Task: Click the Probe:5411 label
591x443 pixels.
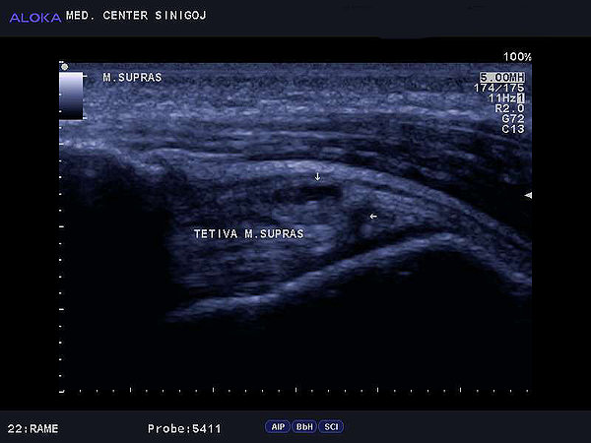Action: click(184, 428)
